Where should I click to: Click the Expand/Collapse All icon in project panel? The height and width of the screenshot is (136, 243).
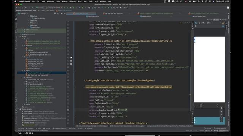point(58,14)
